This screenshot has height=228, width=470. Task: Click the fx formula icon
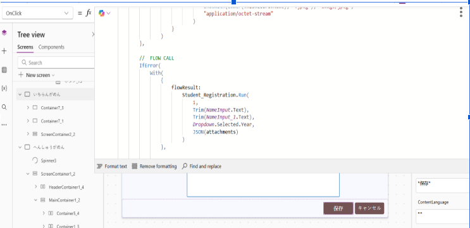click(89, 13)
